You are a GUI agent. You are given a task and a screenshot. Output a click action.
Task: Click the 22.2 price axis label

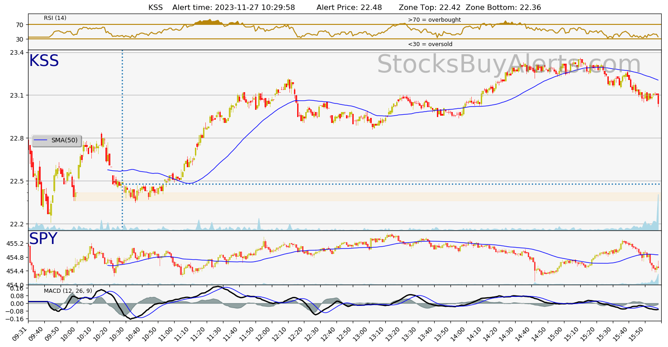click(x=16, y=224)
